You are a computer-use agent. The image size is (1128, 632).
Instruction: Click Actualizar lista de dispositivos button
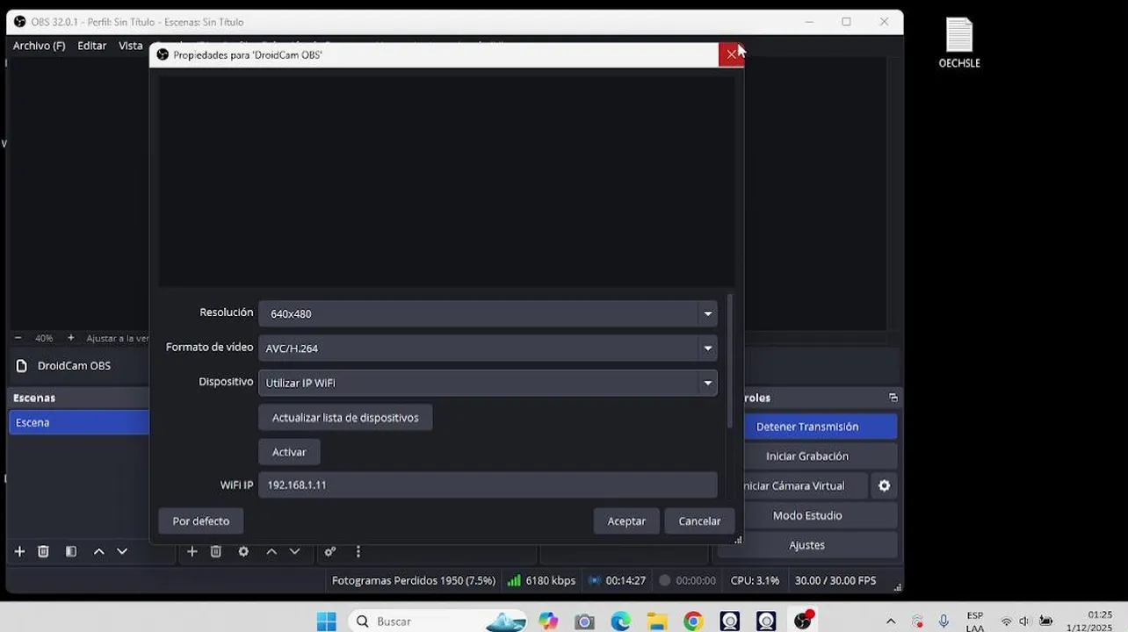(x=345, y=418)
